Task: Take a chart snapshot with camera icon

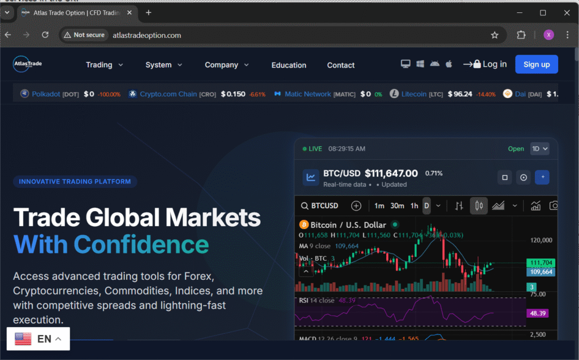Action: (x=555, y=206)
